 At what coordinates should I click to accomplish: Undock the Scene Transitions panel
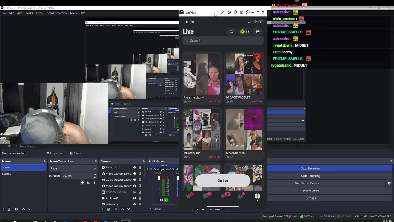tap(97, 161)
